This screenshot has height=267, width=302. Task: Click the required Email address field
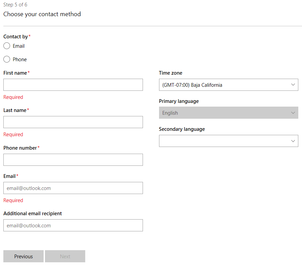[73, 188]
